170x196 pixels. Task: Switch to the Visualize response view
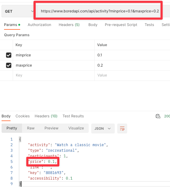76,128
